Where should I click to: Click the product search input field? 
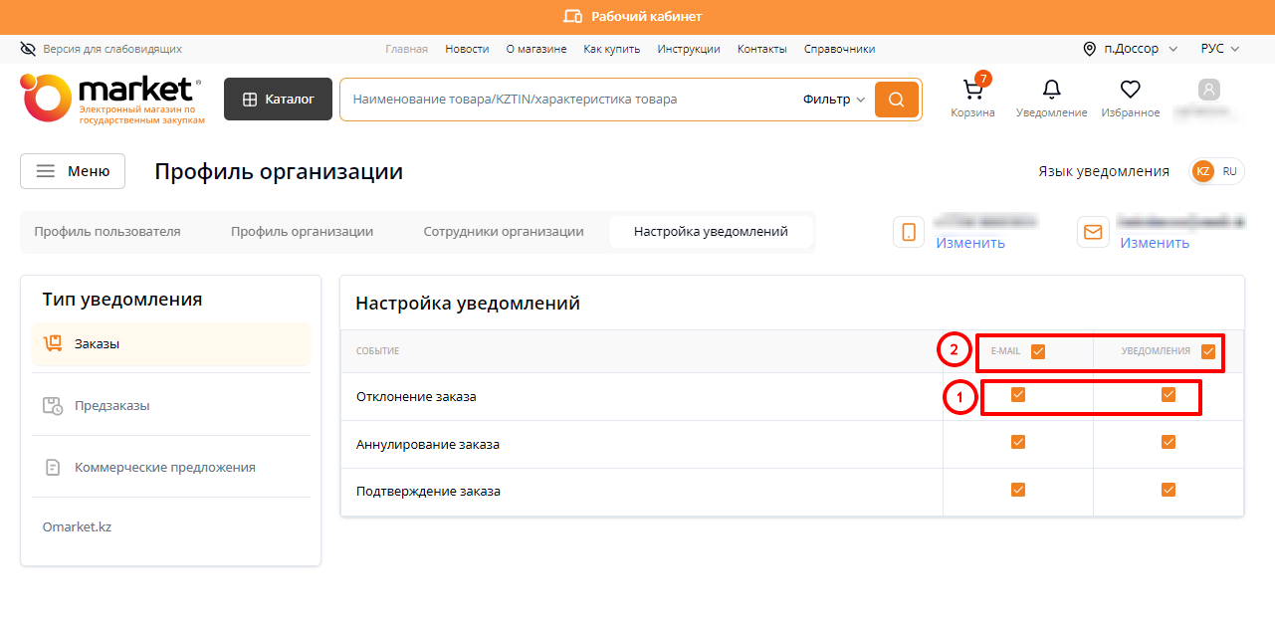tap(567, 100)
